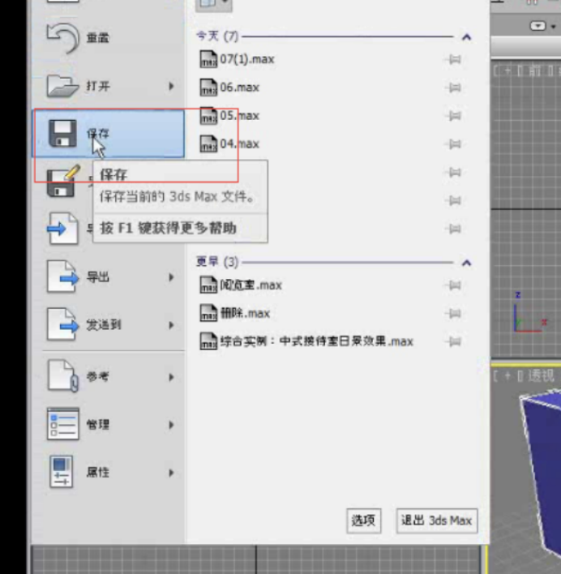This screenshot has height=574, width=561.
Task: Click the Save As floppy-with-pencil icon
Action: pyautogui.click(x=63, y=182)
